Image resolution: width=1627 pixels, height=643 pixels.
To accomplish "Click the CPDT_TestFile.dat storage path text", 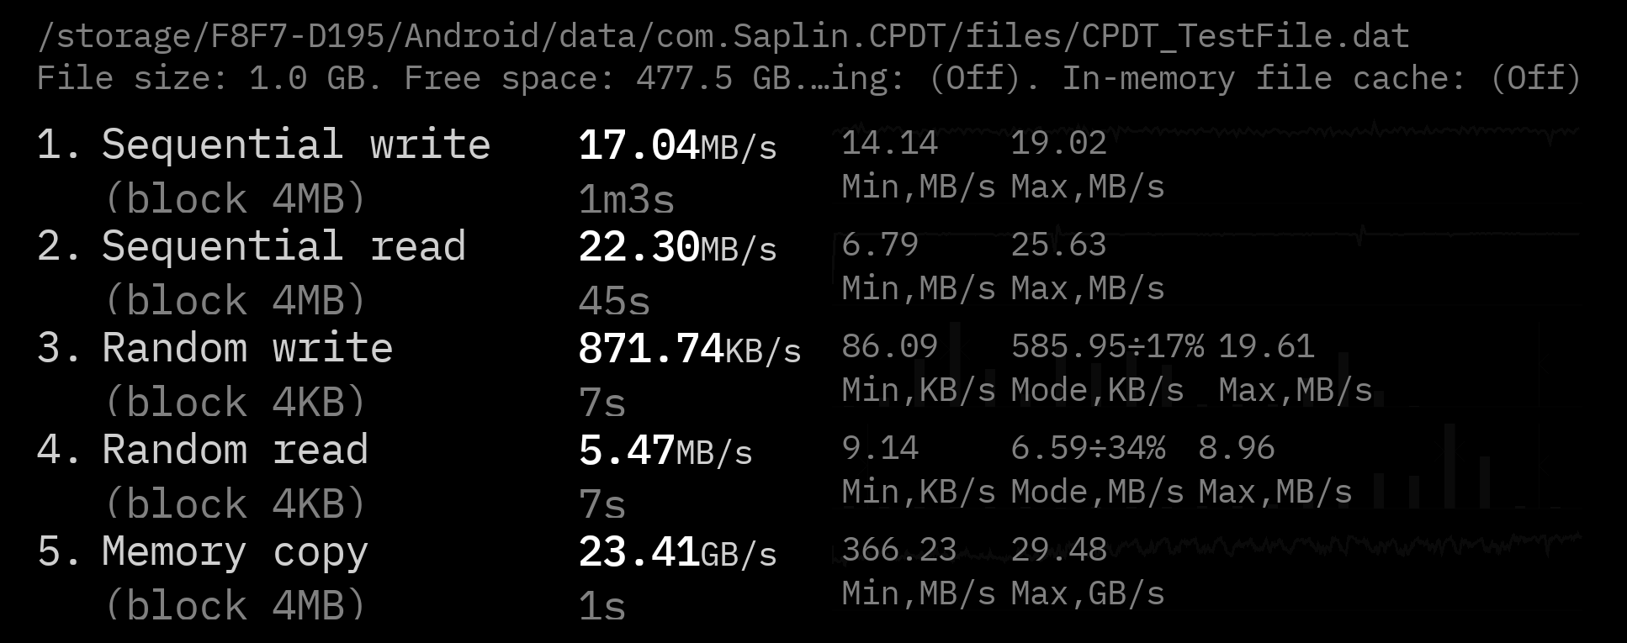I will 723,36.
